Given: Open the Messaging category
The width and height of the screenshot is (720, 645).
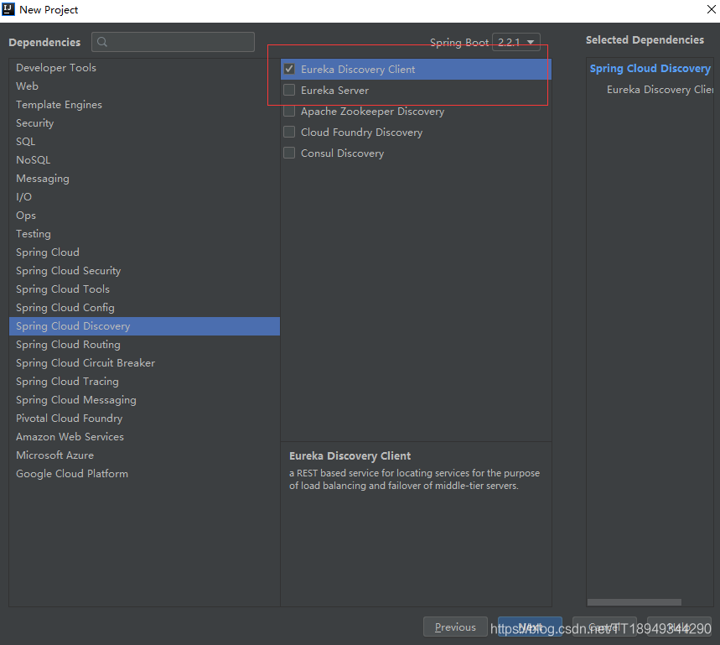Looking at the screenshot, I should click(x=144, y=179).
